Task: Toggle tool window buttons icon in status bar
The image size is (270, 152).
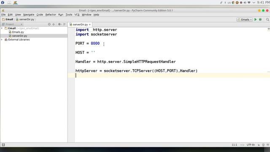Action: (3, 145)
